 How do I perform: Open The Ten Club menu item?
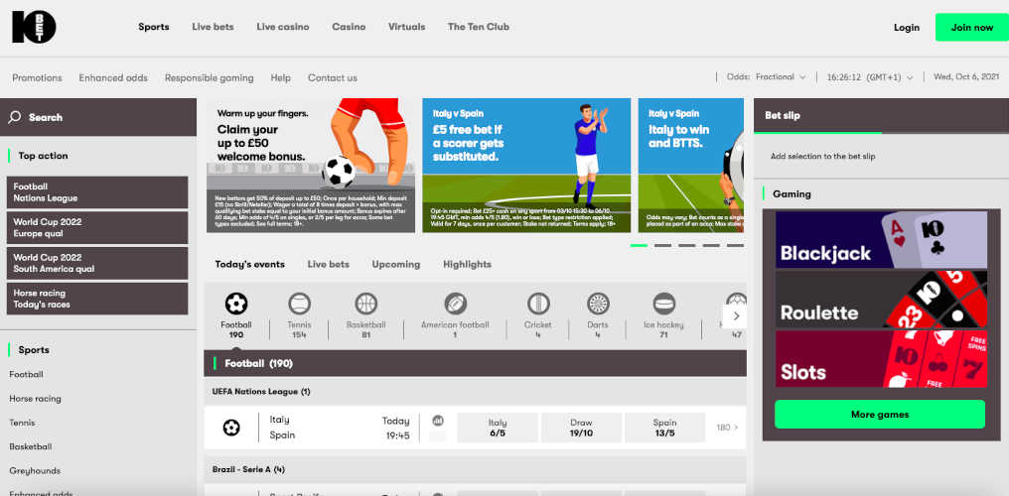pos(478,27)
